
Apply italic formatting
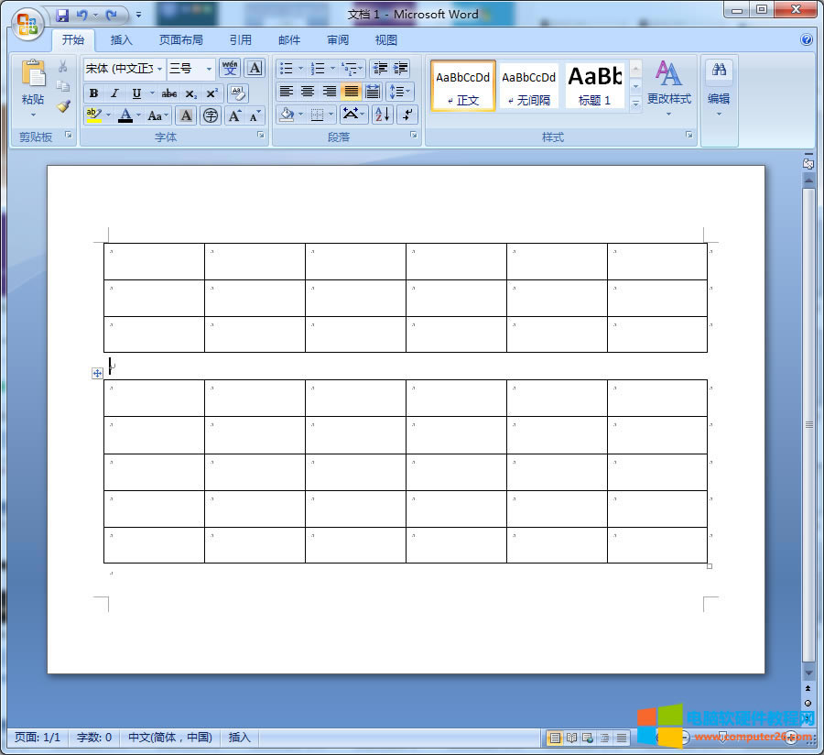[115, 93]
